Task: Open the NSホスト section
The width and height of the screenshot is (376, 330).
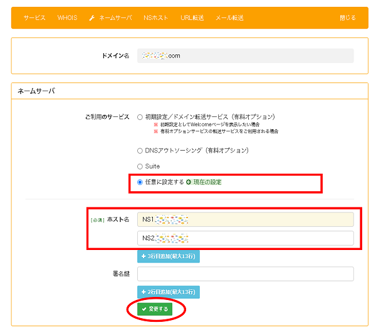Action: [x=155, y=18]
